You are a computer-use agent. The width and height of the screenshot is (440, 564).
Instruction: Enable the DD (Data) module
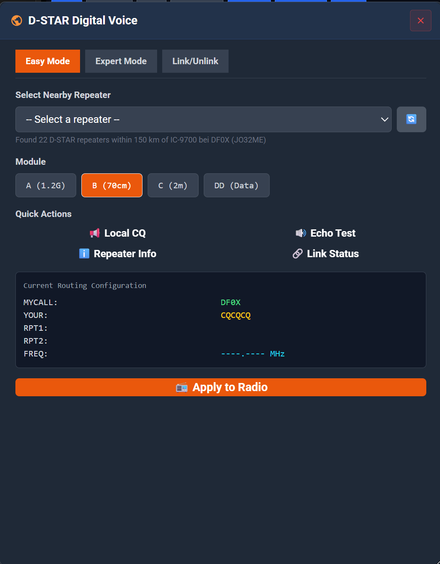[x=236, y=185]
